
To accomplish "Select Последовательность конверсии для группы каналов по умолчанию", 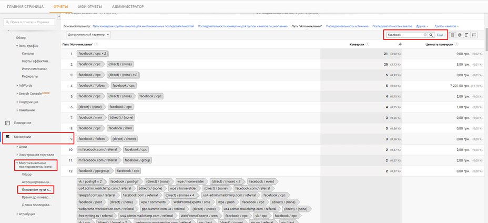I will tap(243, 26).
